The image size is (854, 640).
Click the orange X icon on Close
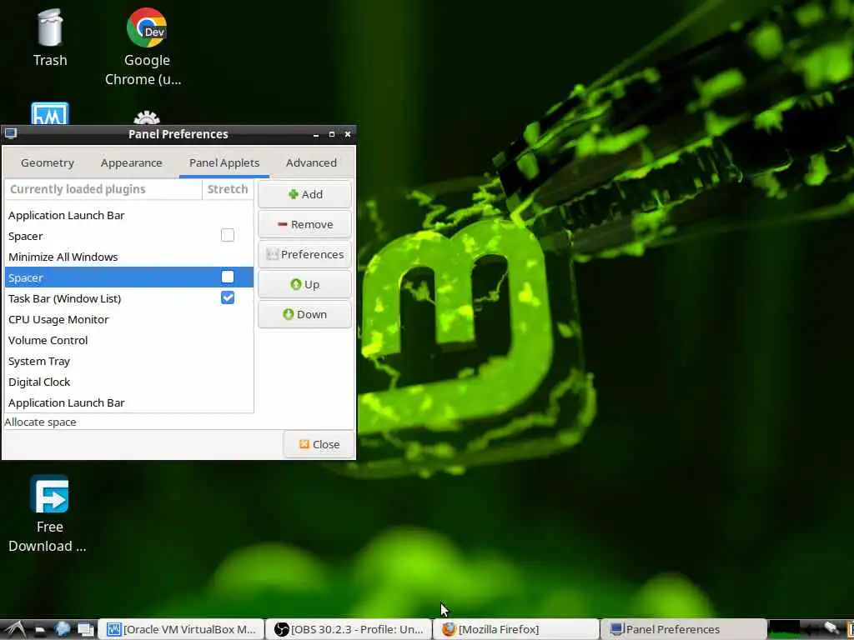(304, 444)
